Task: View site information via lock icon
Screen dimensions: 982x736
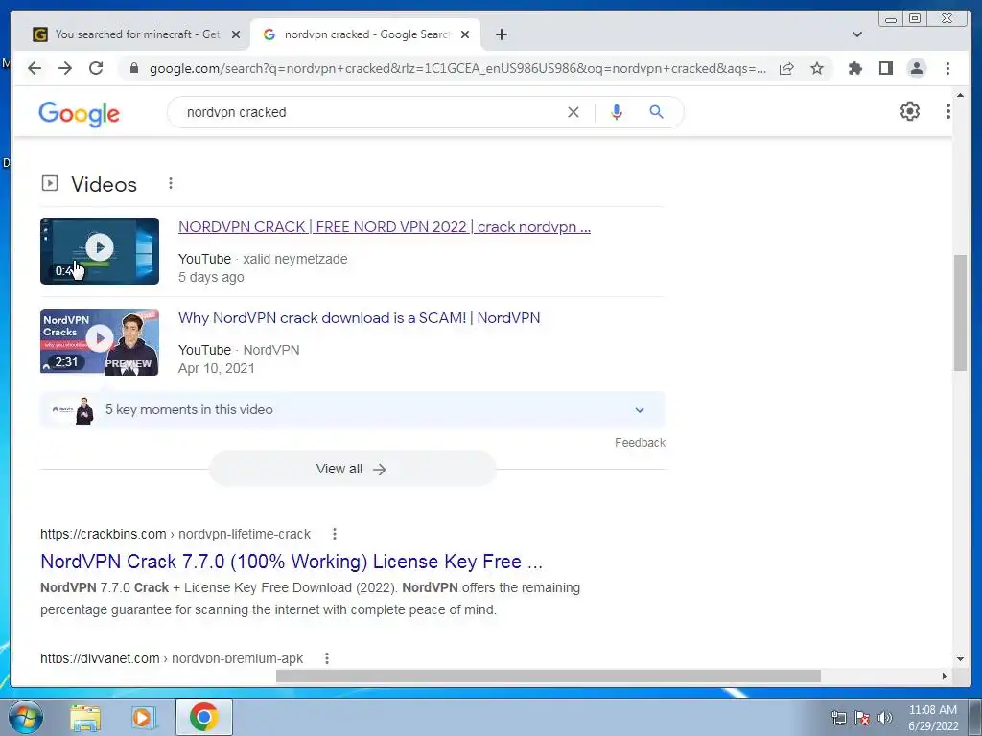Action: point(133,68)
